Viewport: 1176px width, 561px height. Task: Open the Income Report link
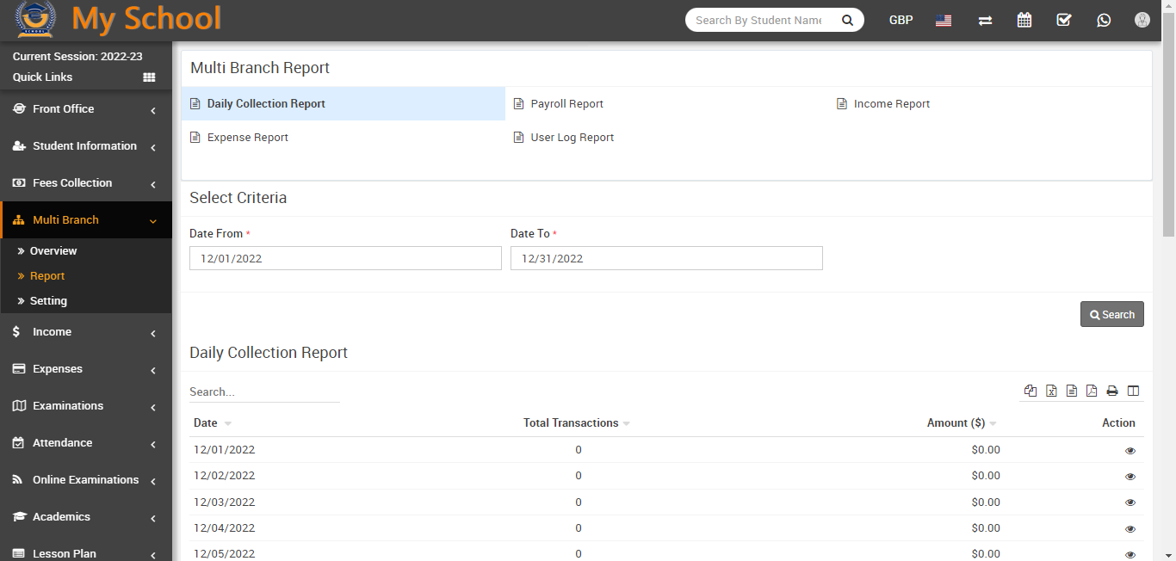tap(892, 104)
